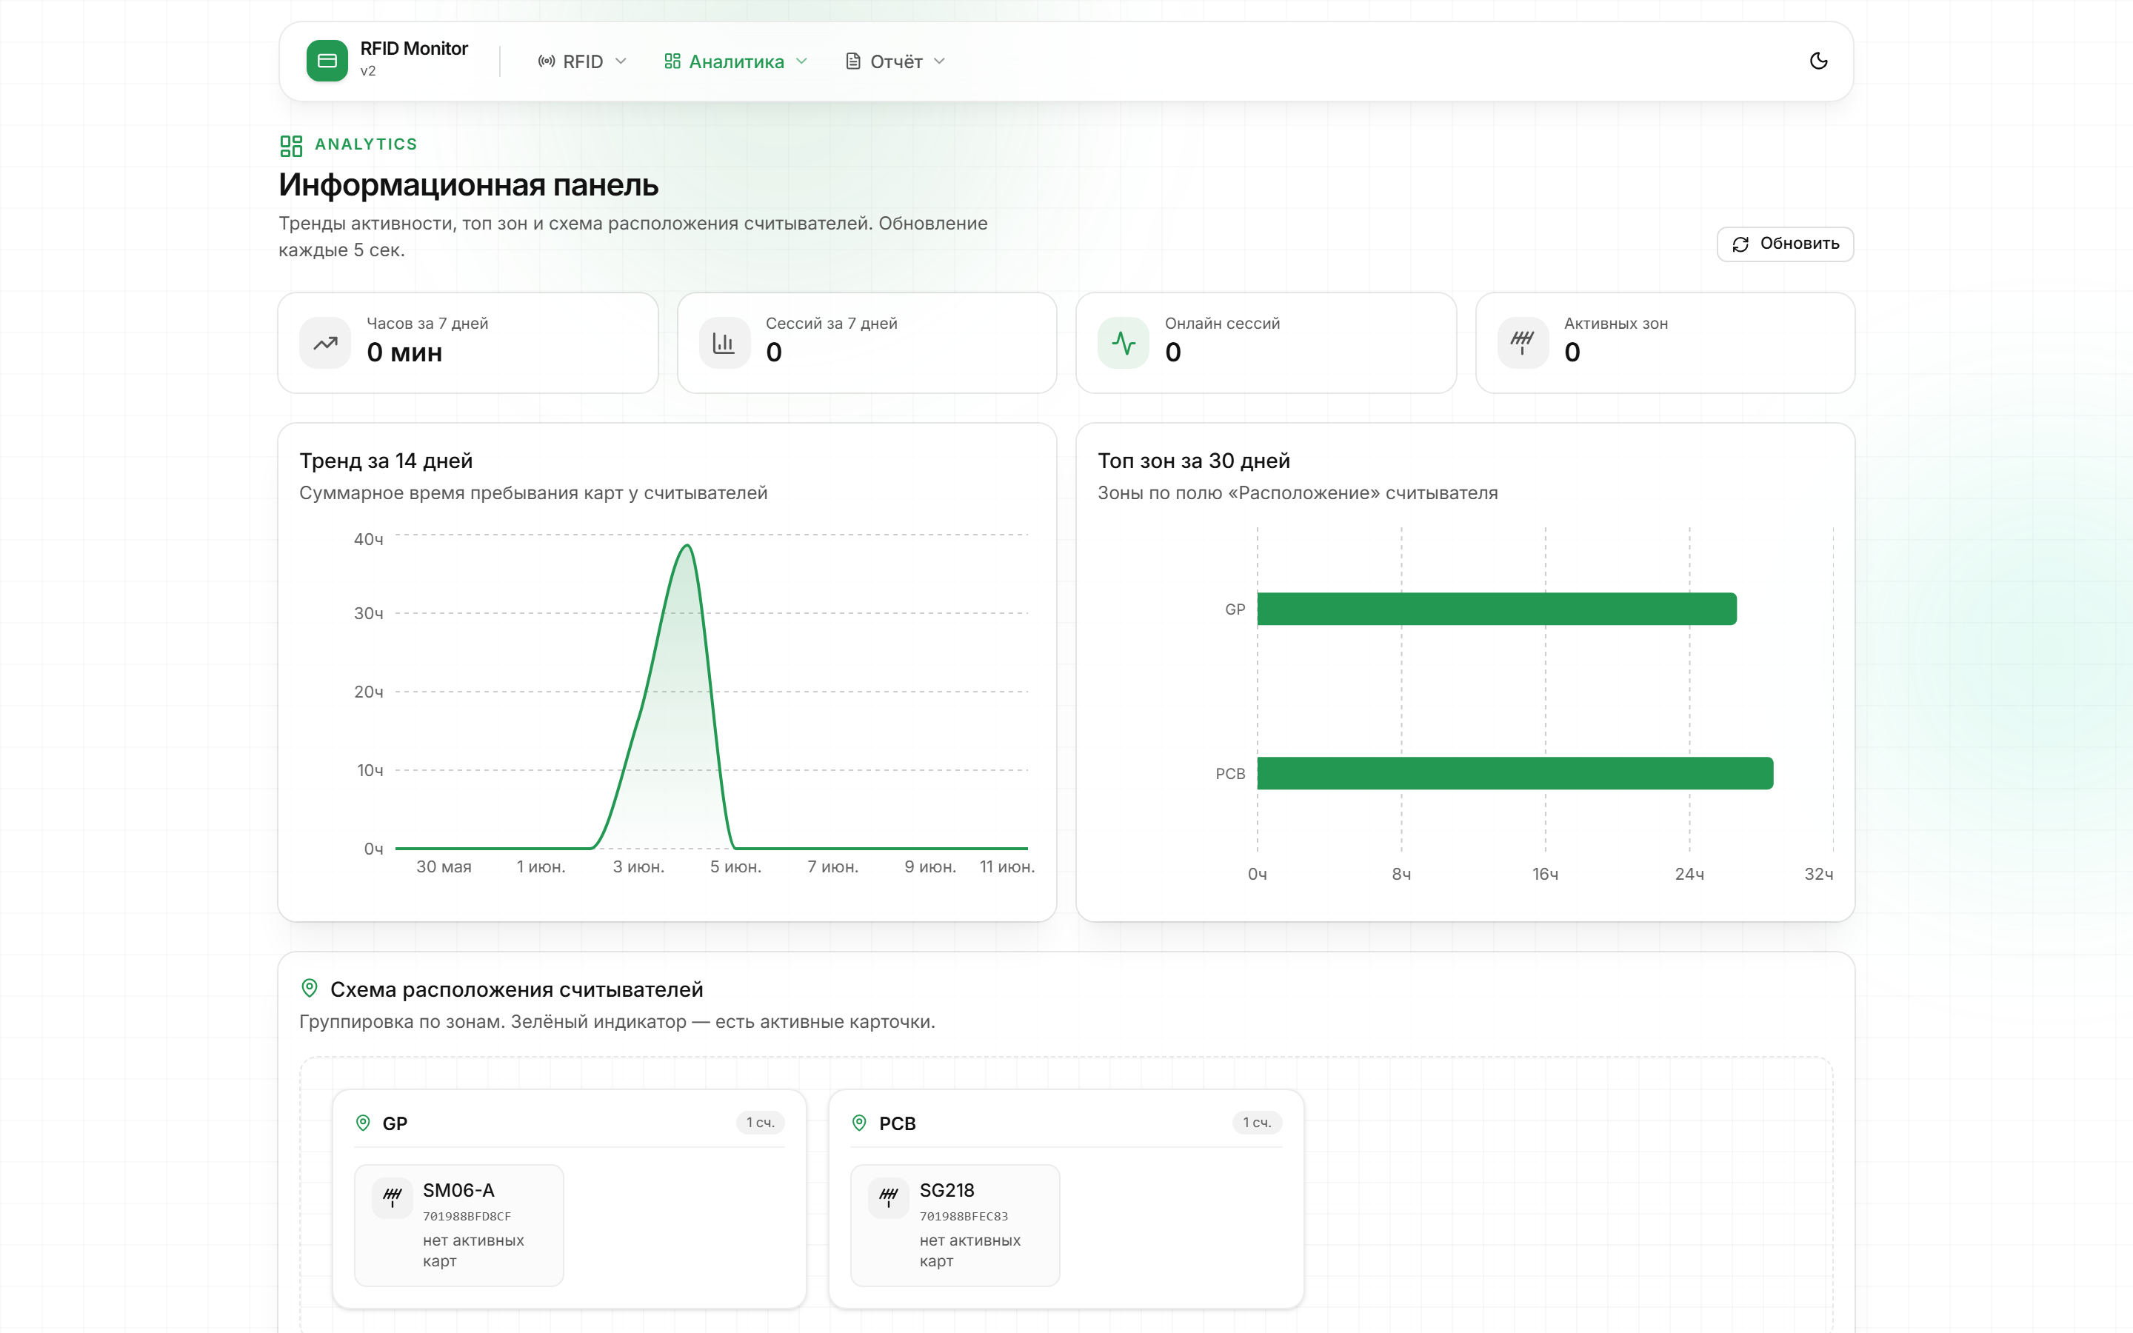
Task: Click the green RFID Monitor logo icon
Action: pos(327,61)
